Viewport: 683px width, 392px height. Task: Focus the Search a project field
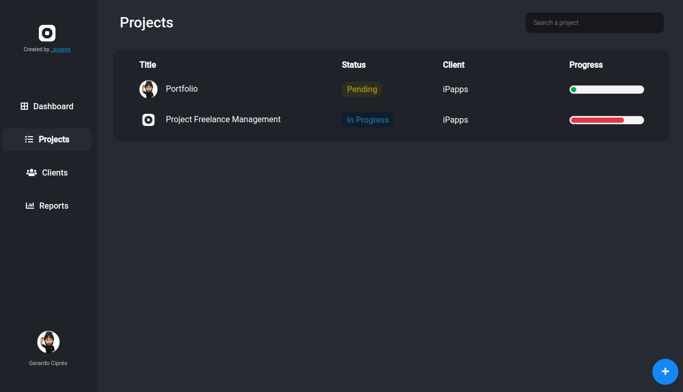[594, 23]
